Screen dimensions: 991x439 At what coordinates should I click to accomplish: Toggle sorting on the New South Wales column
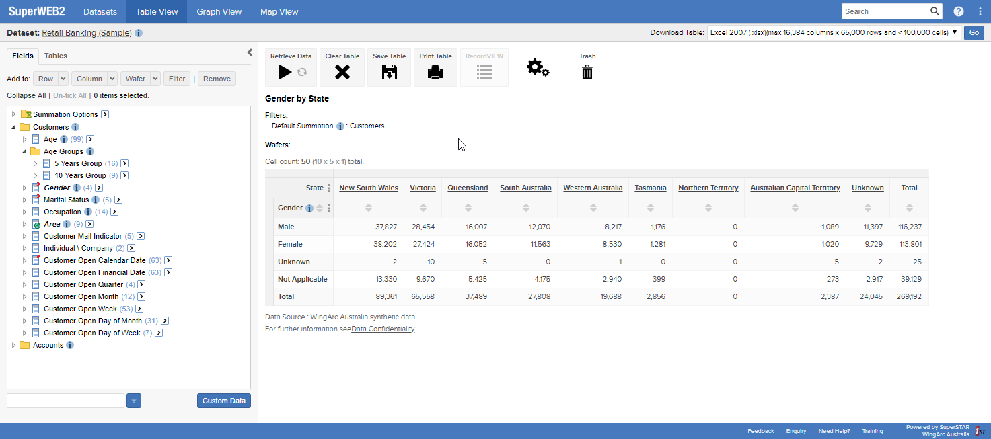pyautogui.click(x=368, y=208)
